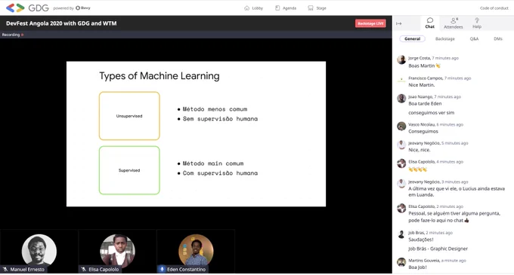Click the GDG logo icon
The image size is (514, 275).
[15, 8]
